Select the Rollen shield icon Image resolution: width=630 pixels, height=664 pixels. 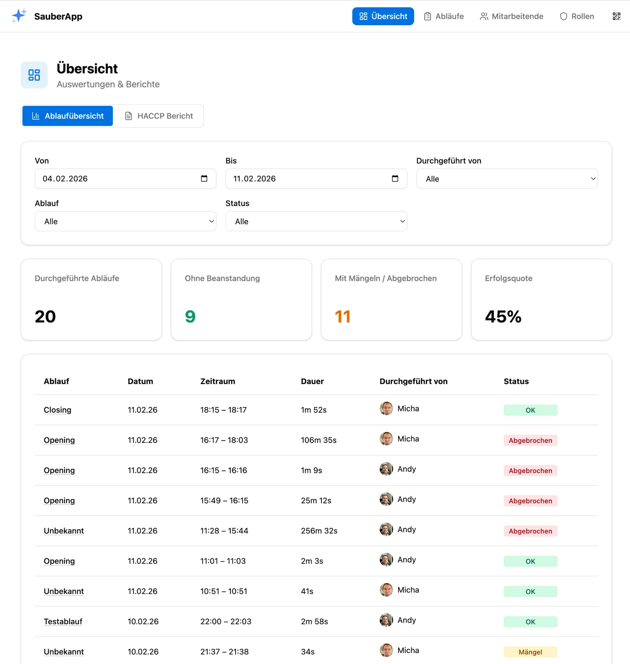[564, 16]
